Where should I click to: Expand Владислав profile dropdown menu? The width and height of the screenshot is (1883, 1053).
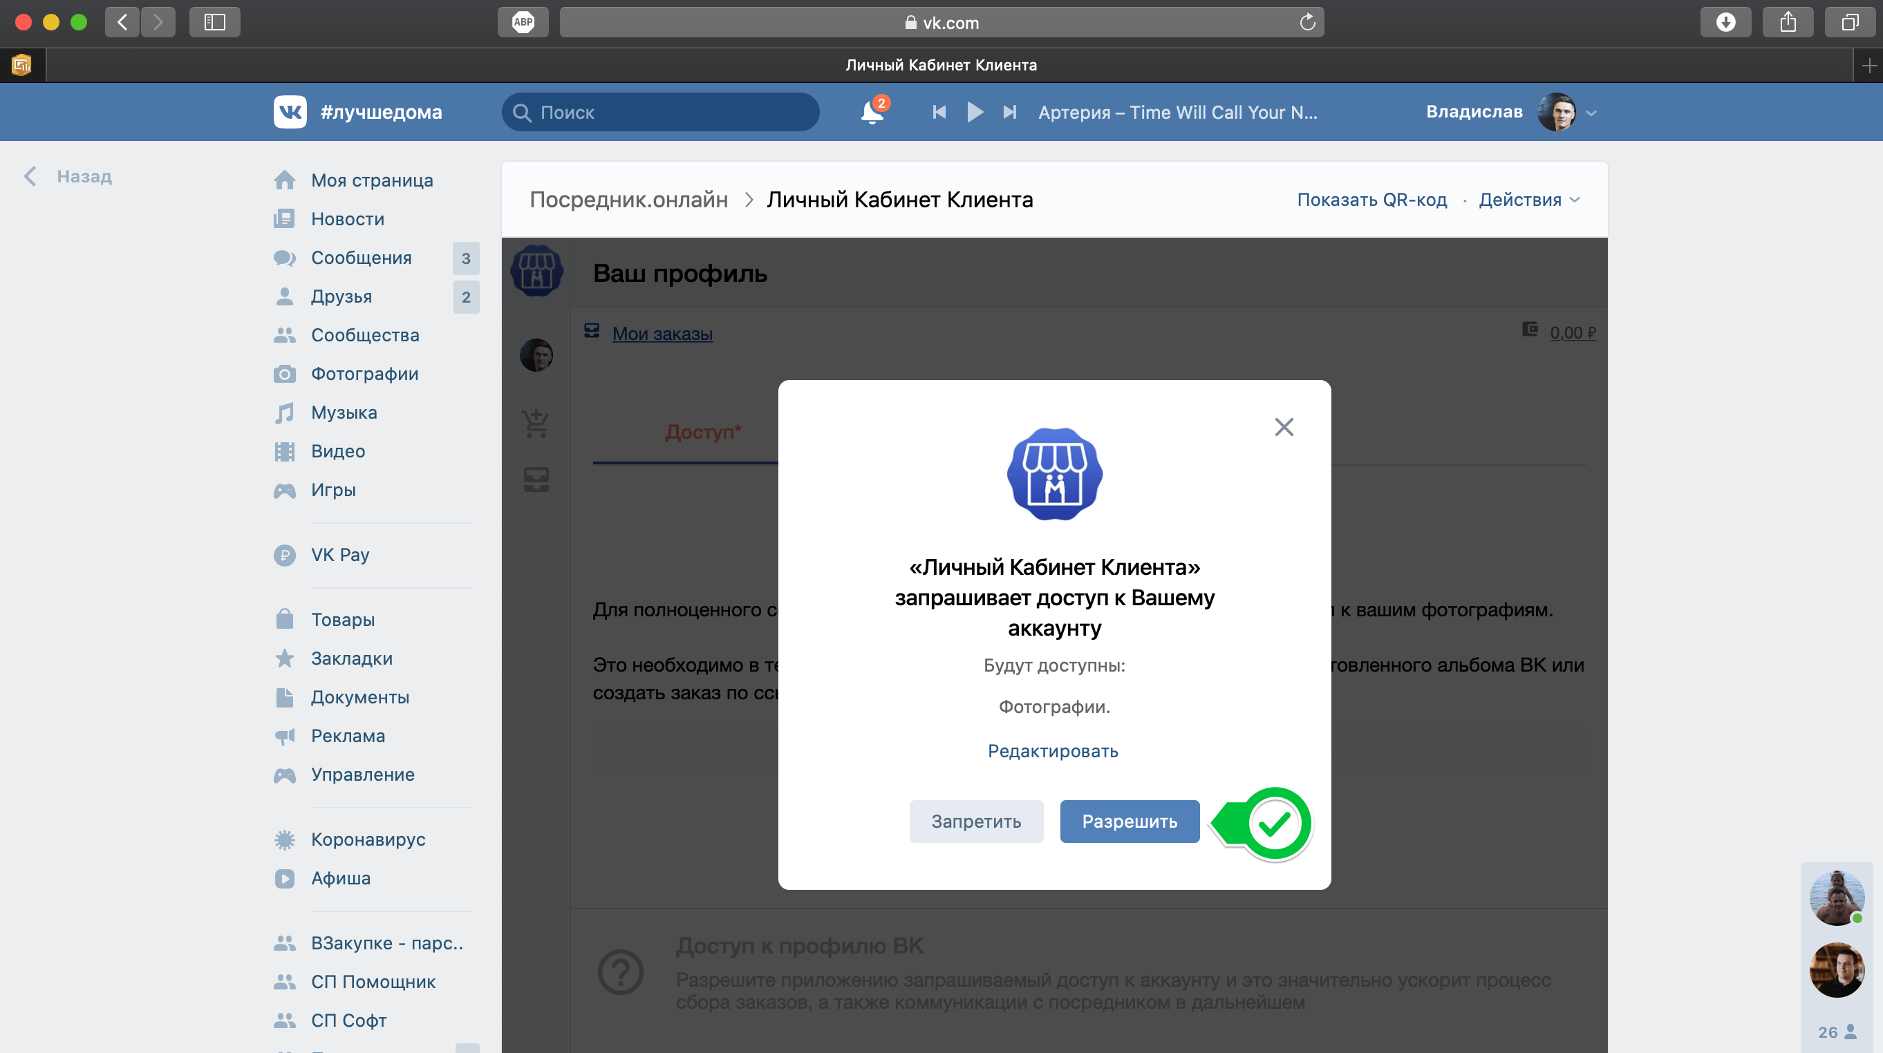point(1591,113)
